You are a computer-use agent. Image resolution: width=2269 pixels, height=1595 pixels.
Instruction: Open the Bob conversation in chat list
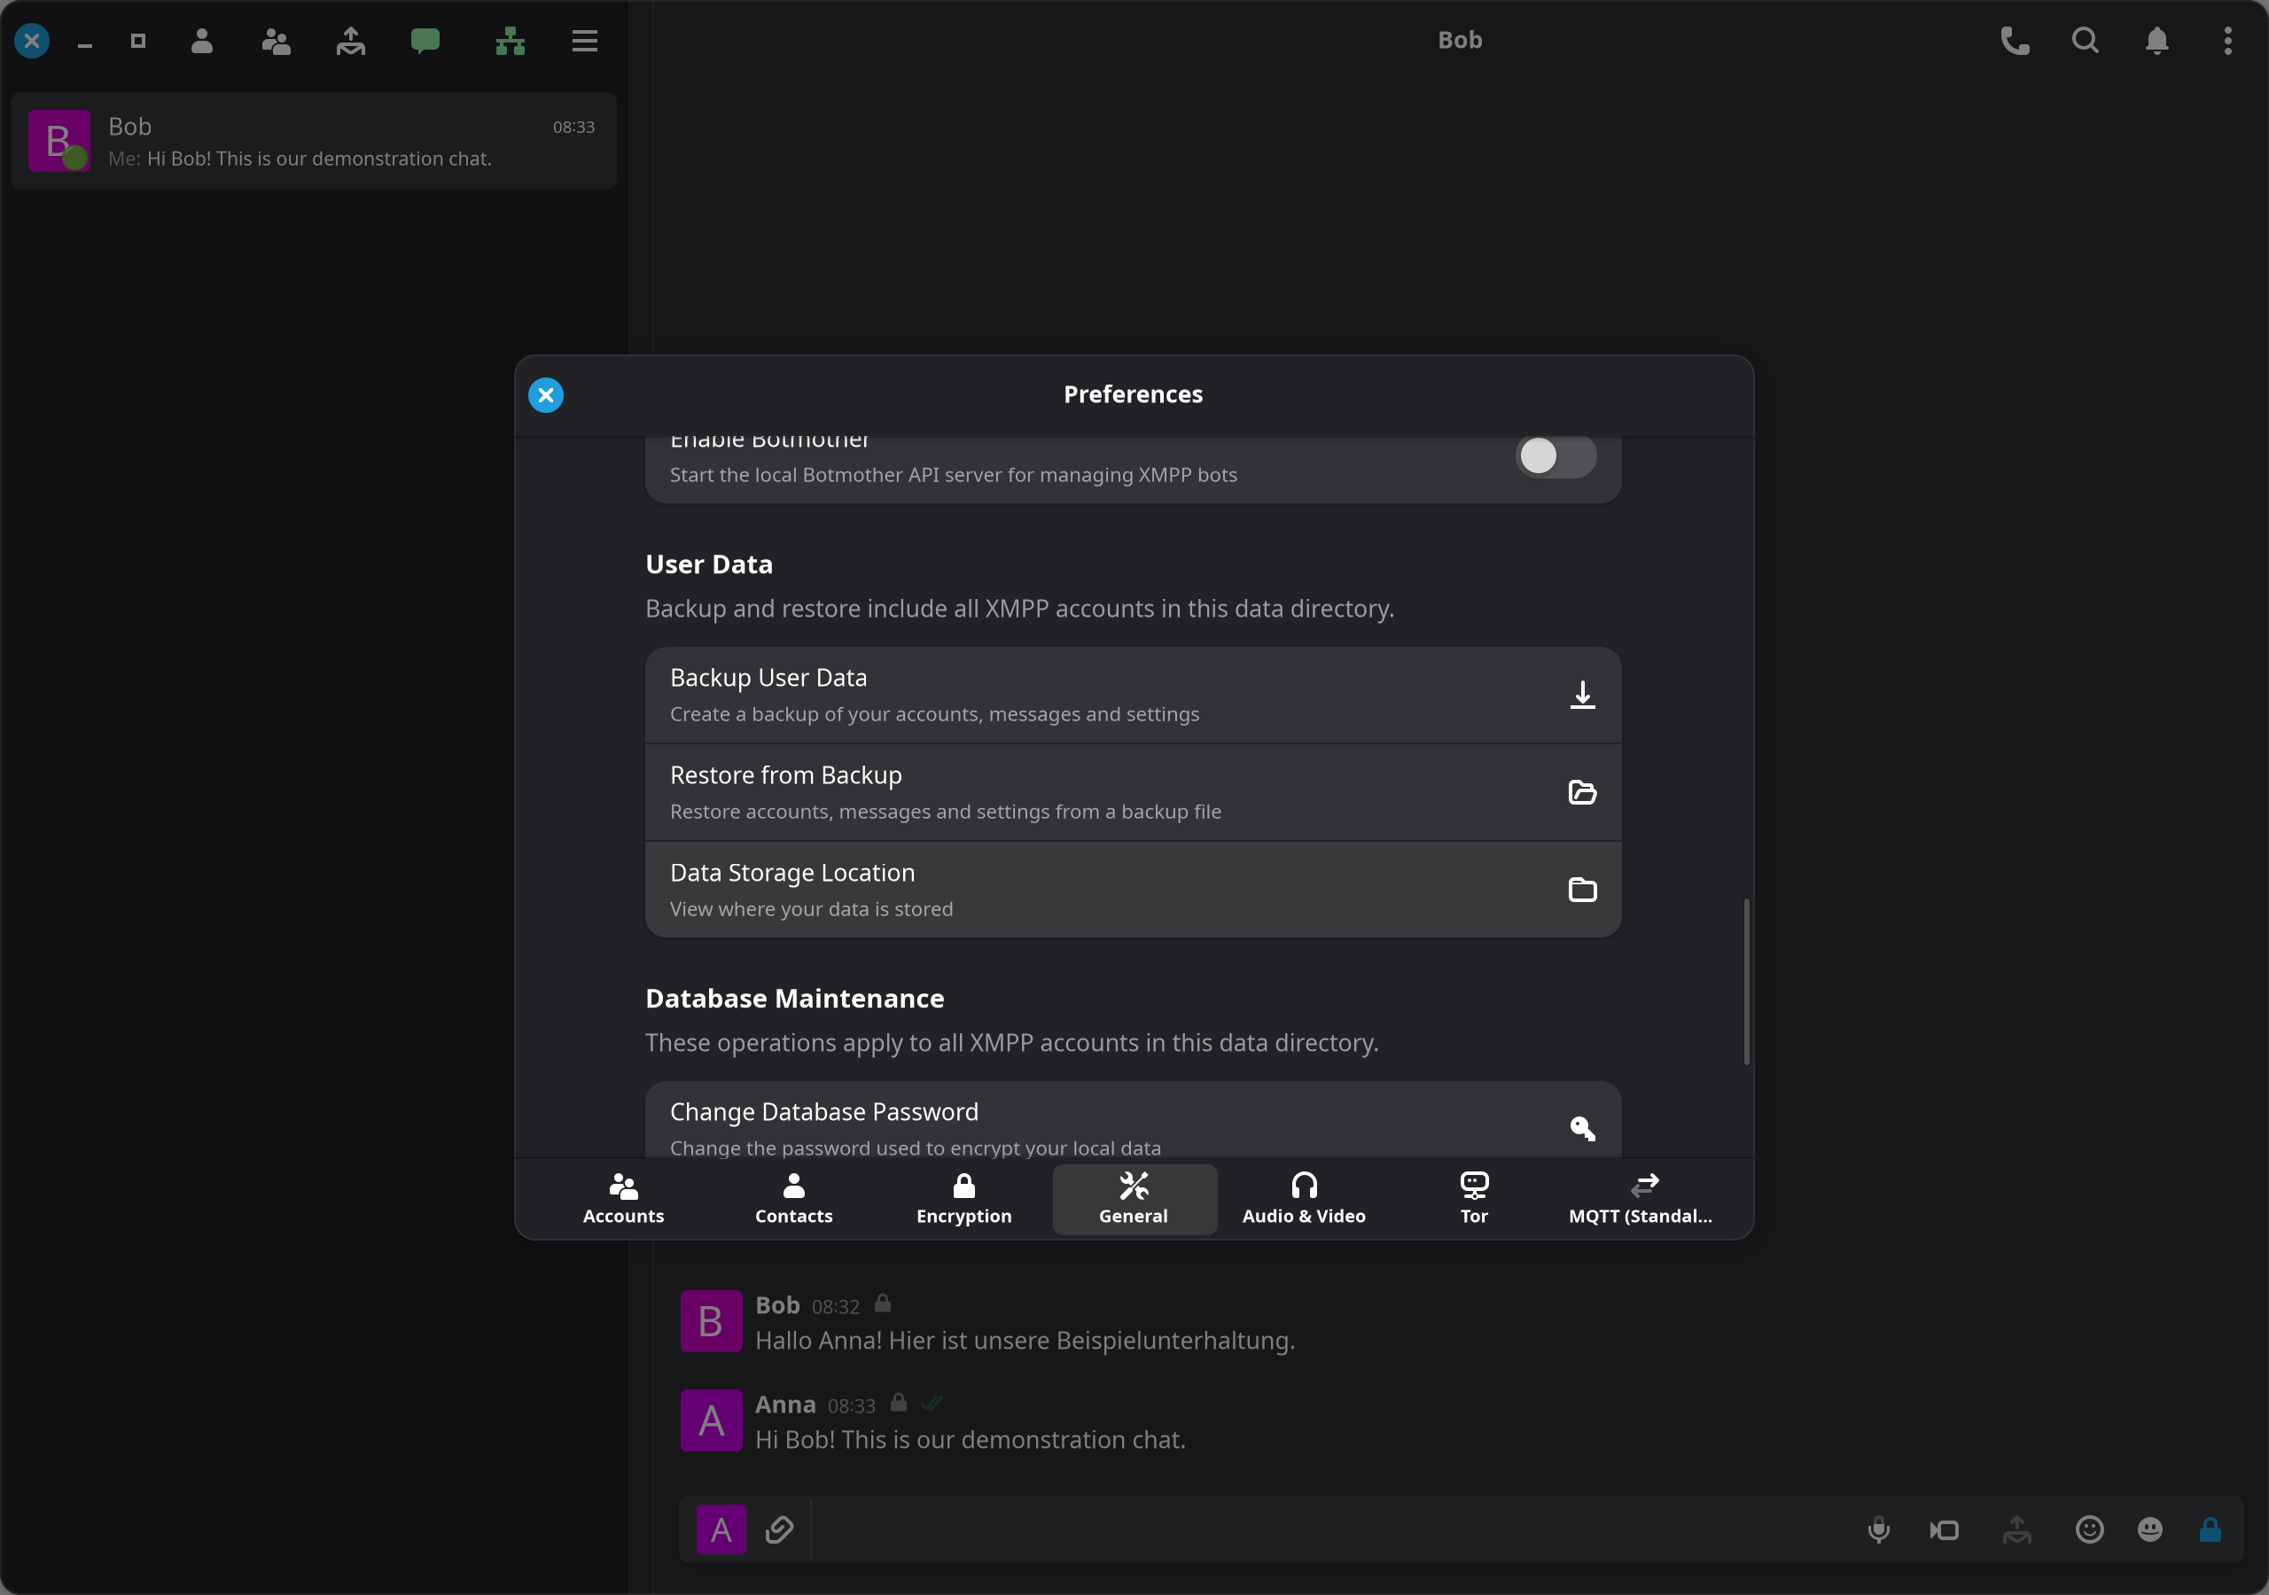(x=313, y=141)
